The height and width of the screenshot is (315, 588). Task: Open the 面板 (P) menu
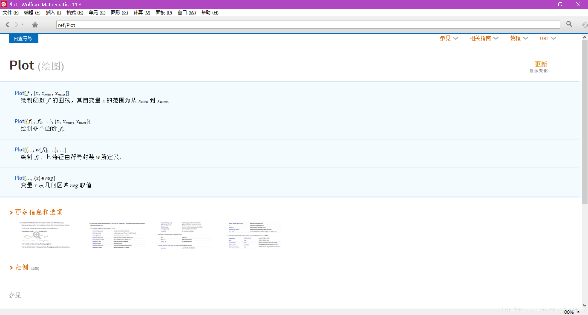coord(164,13)
